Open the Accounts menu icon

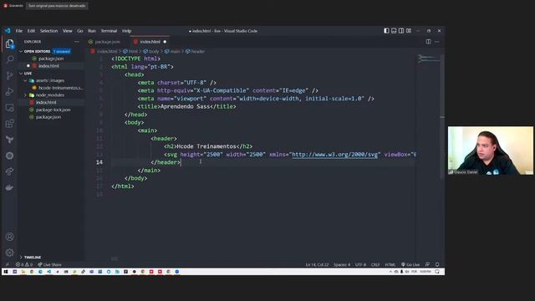[x=9, y=237]
